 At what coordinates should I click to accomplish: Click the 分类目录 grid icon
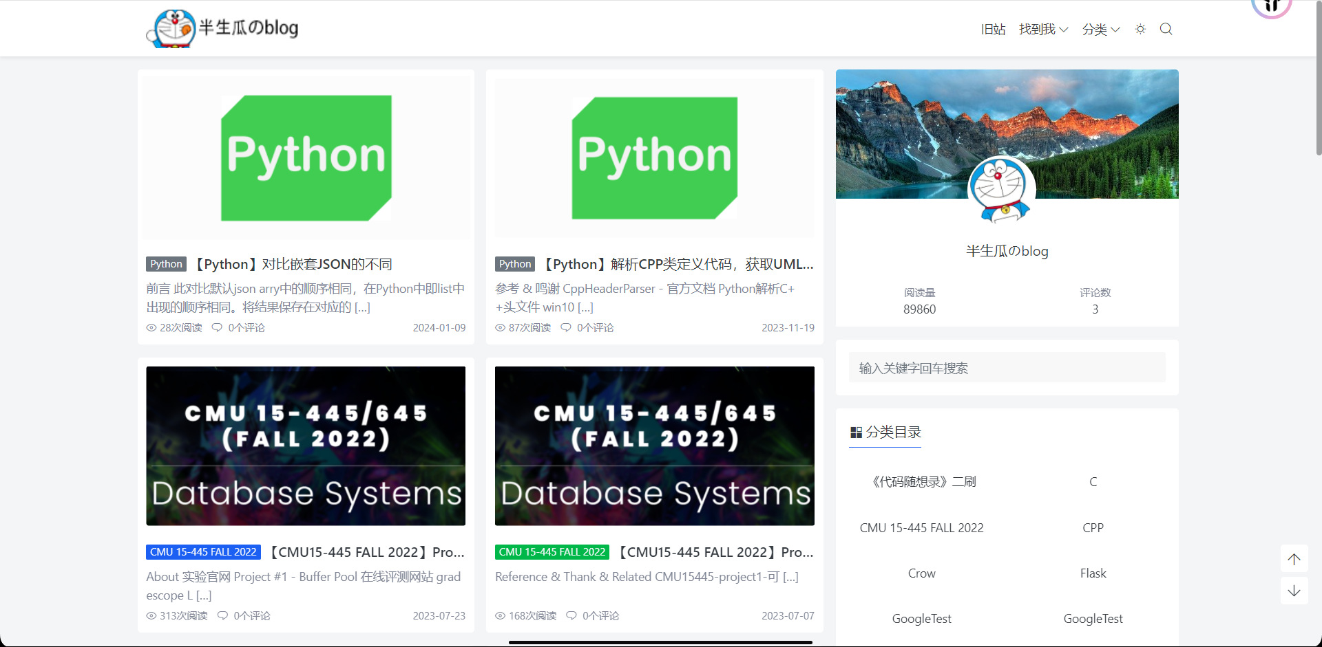pyautogui.click(x=856, y=432)
